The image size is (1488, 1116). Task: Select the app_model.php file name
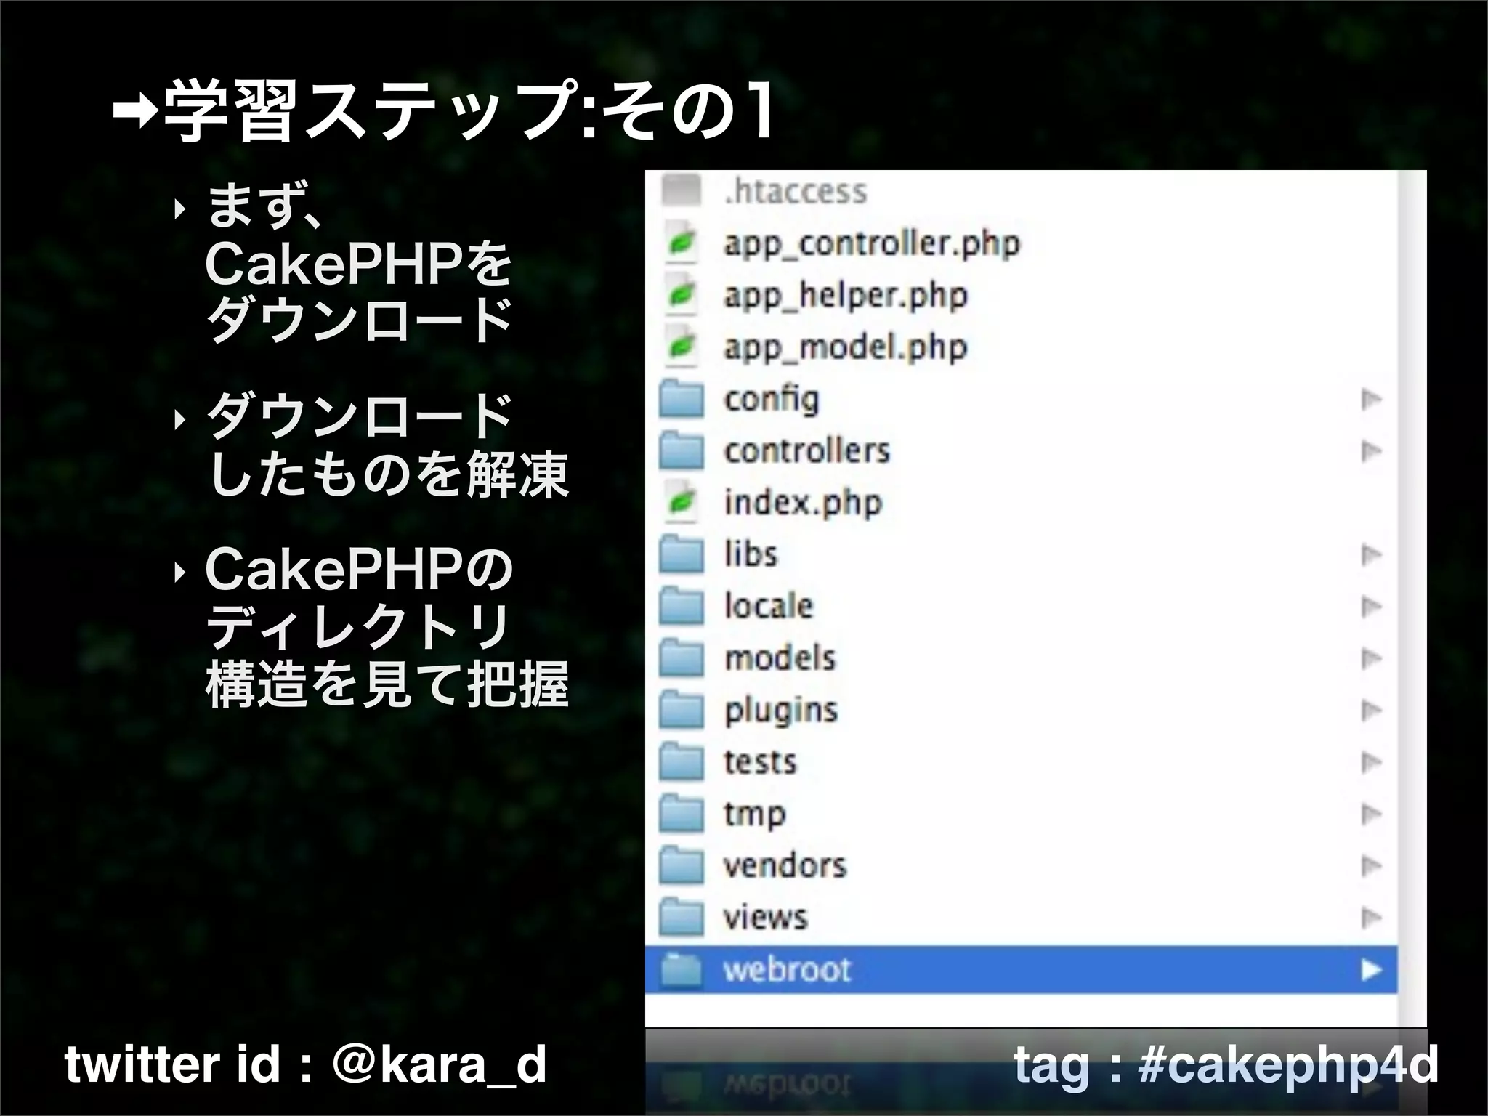pyautogui.click(x=846, y=347)
